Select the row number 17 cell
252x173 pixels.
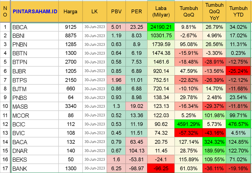tap(5, 168)
